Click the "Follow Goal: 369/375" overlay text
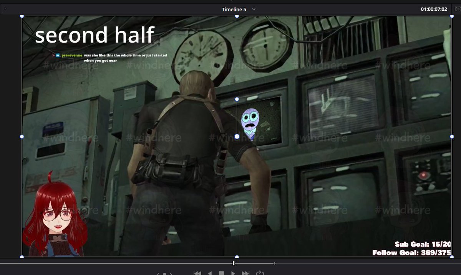This screenshot has width=461, height=275. coord(412,253)
